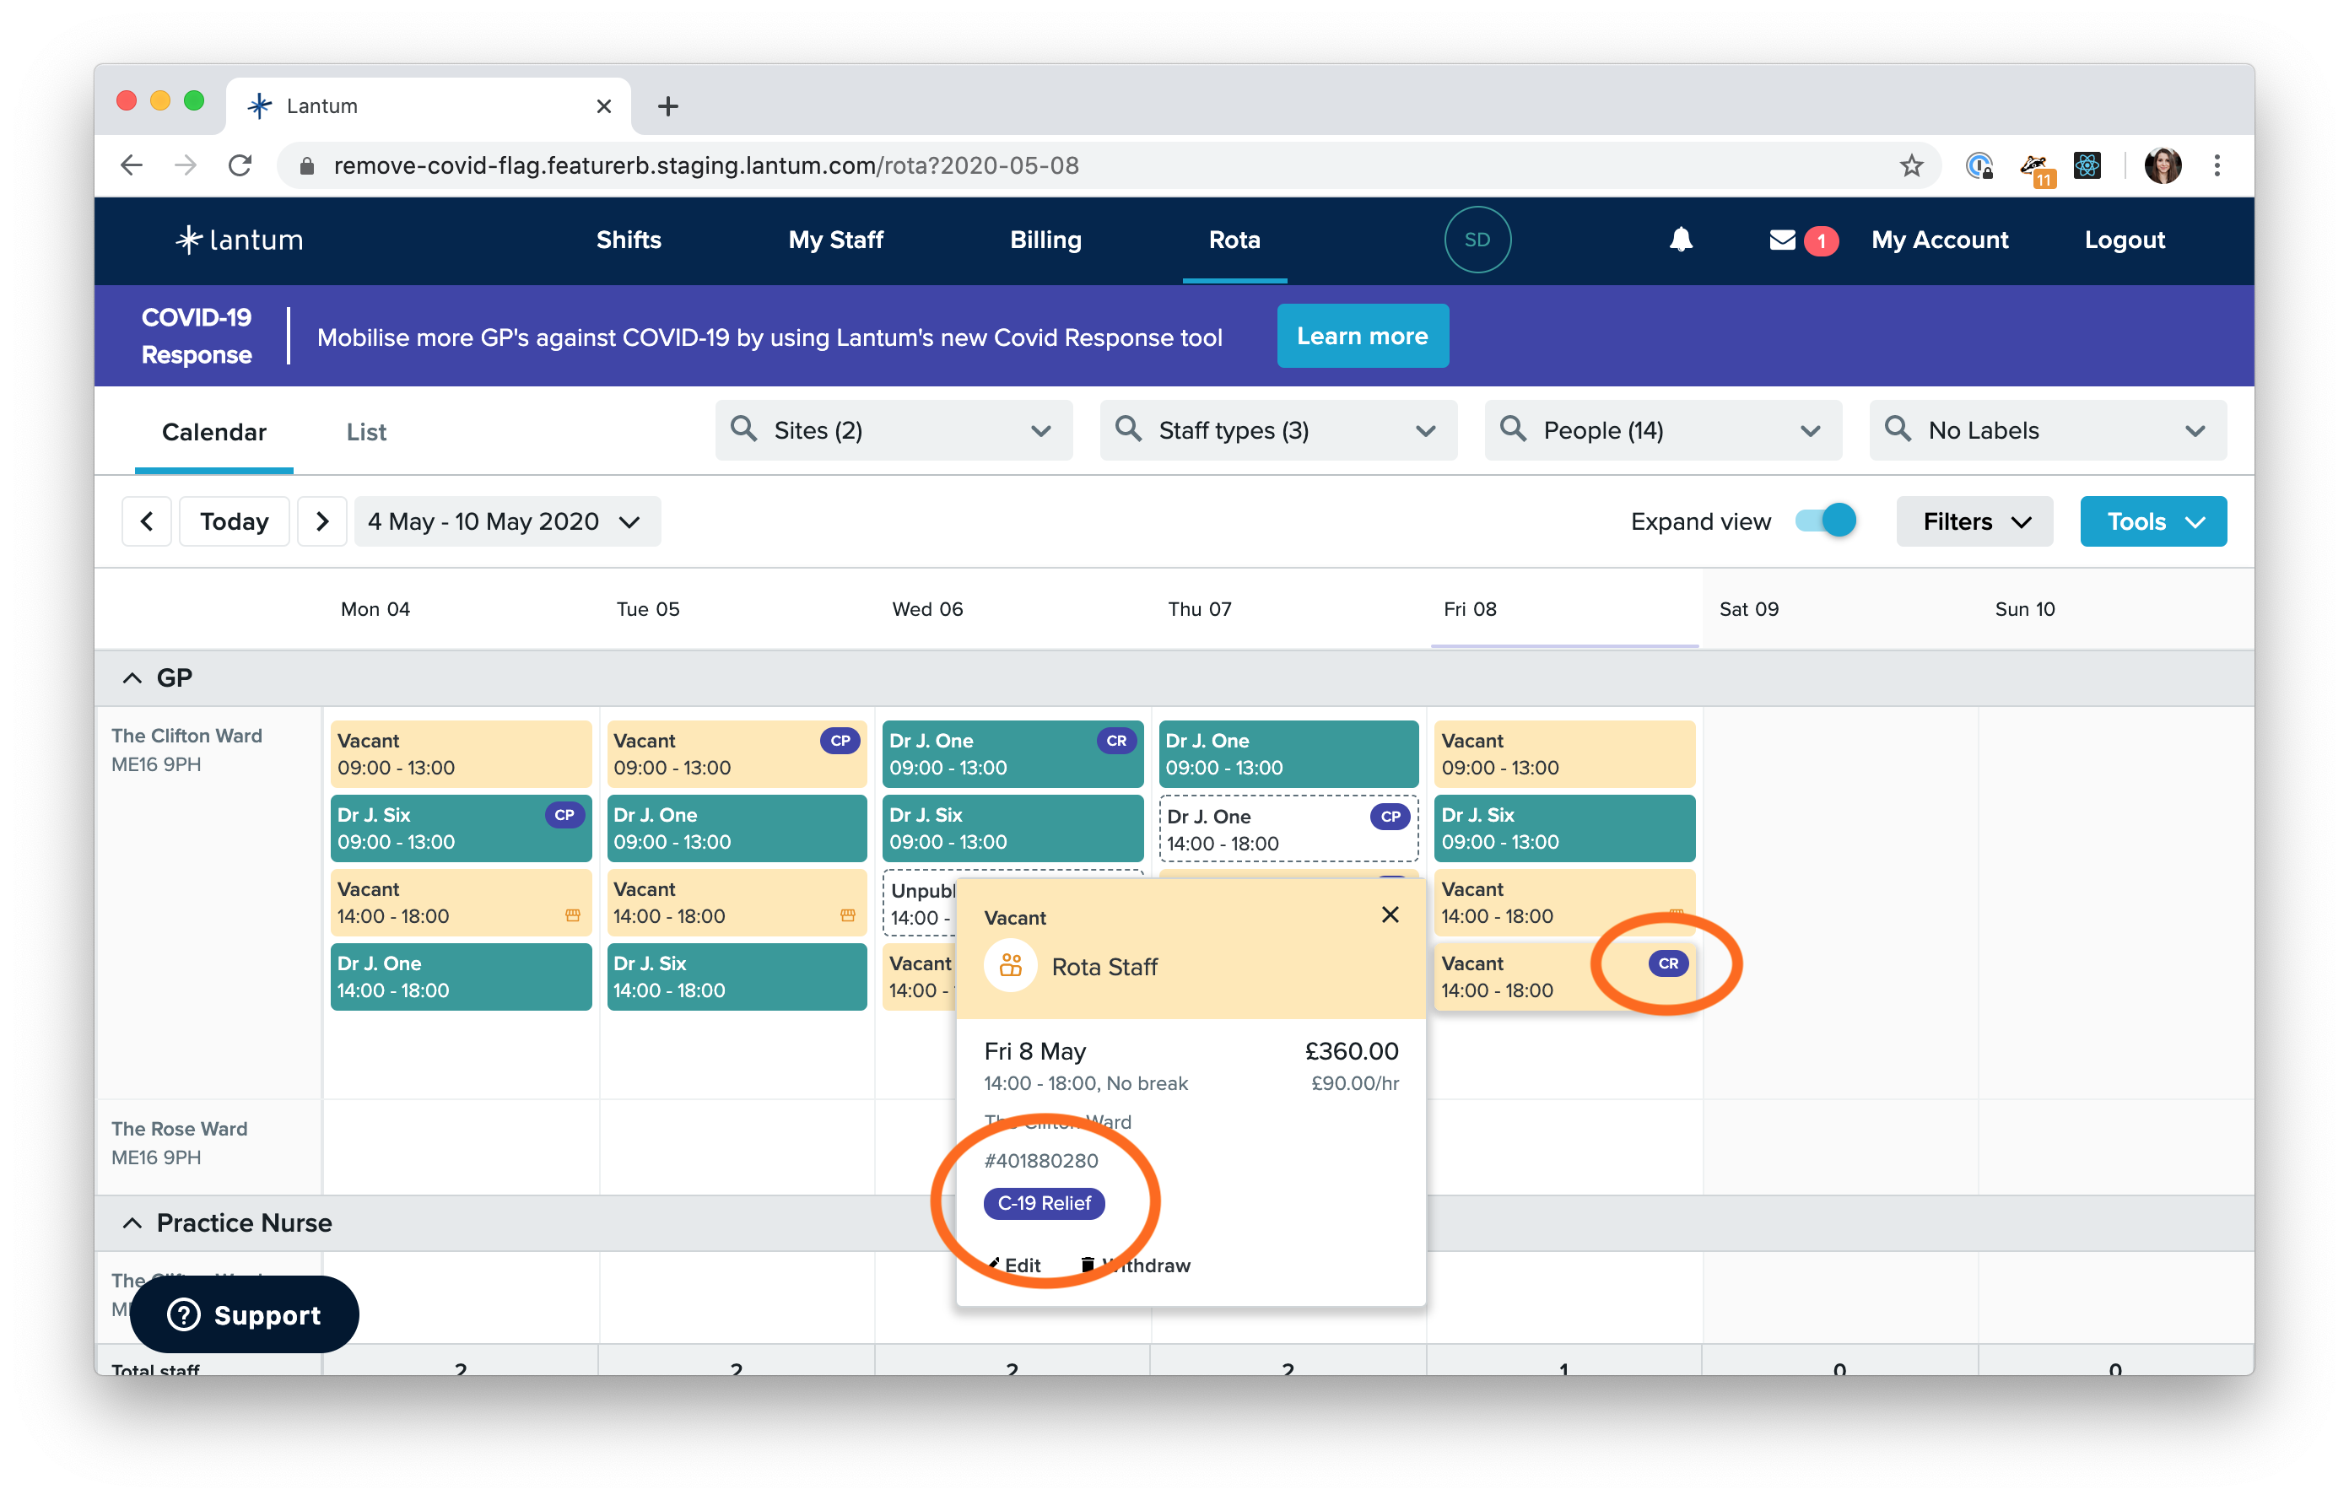Viewport: 2349px width, 1500px height.
Task: Select Tuesday Dr J. Six 14:00 - 18:00 shift
Action: (737, 976)
